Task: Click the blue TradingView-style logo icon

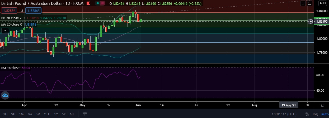Action: pyautogui.click(x=5, y=95)
